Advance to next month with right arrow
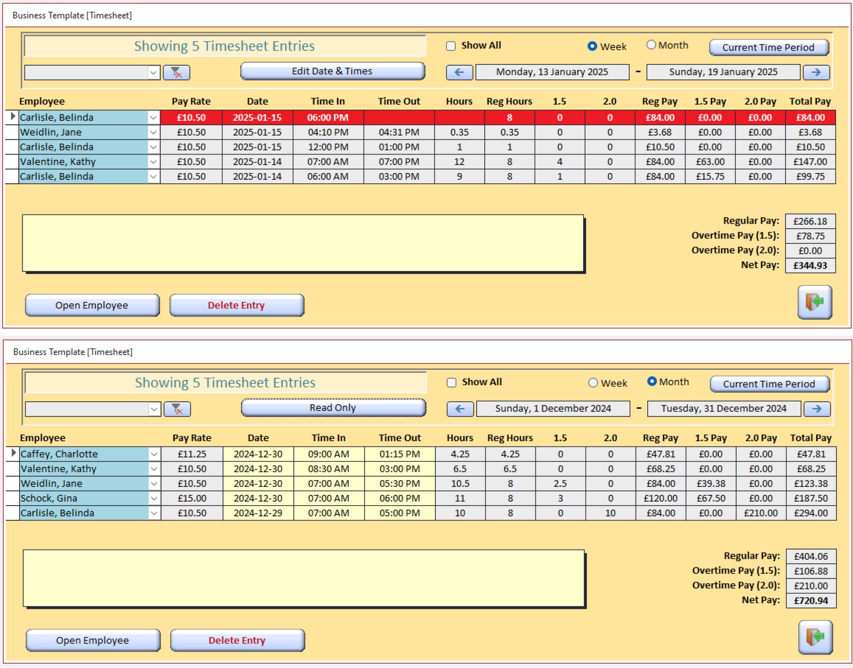This screenshot has height=668, width=853. click(817, 409)
